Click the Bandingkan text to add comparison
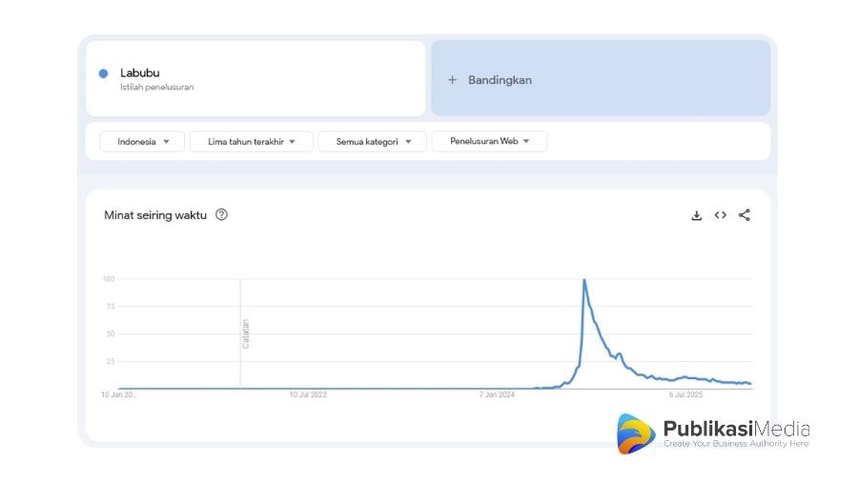Image resolution: width=858 pixels, height=482 pixels. click(x=500, y=80)
